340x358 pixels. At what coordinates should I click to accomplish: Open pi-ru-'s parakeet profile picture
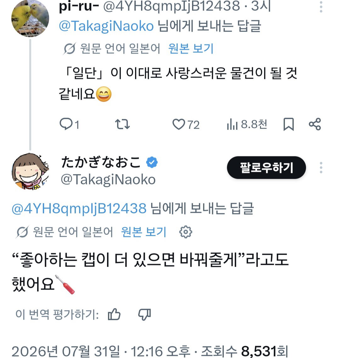click(30, 18)
